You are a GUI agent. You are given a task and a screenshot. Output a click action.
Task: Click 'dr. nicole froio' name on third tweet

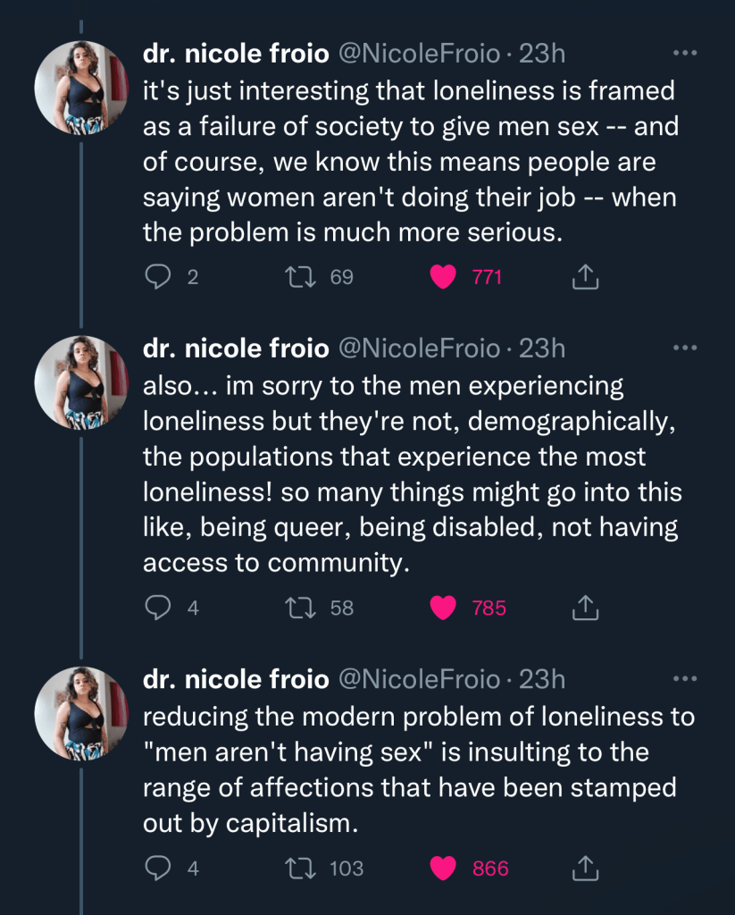236,679
